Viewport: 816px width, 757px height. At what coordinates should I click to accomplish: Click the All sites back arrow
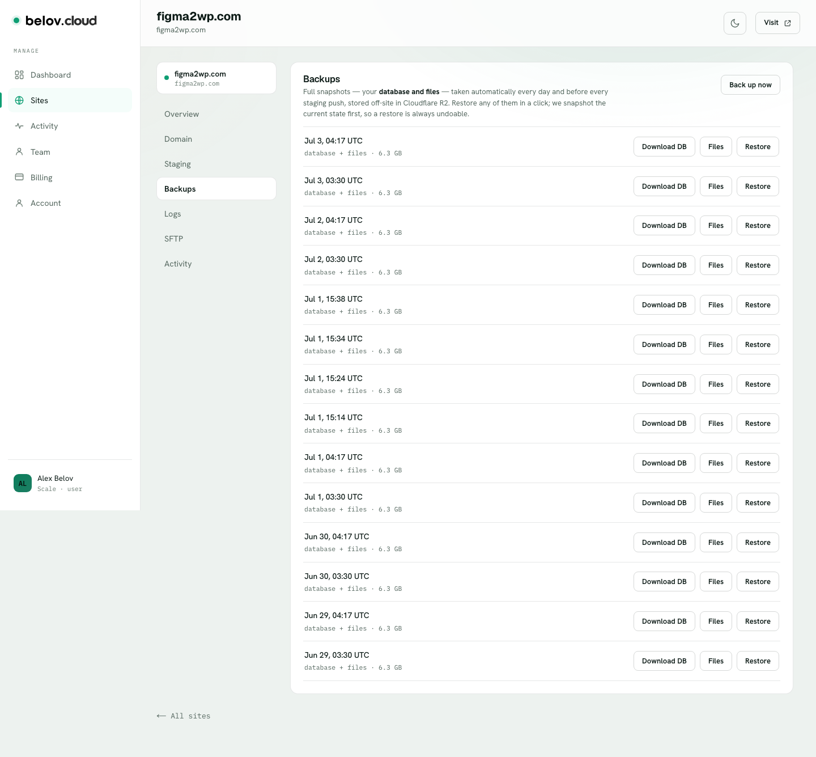[x=161, y=716]
